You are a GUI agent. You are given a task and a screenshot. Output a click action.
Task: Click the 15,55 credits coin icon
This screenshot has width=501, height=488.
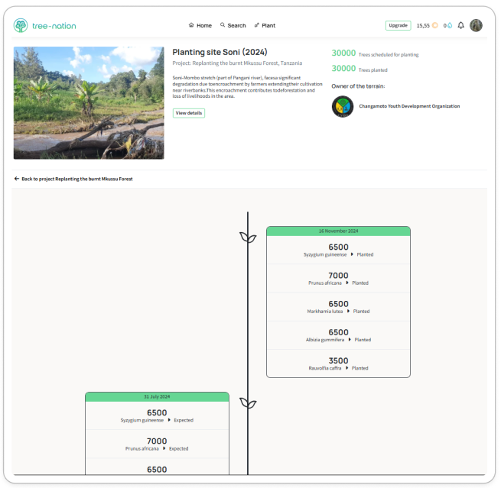tap(435, 25)
